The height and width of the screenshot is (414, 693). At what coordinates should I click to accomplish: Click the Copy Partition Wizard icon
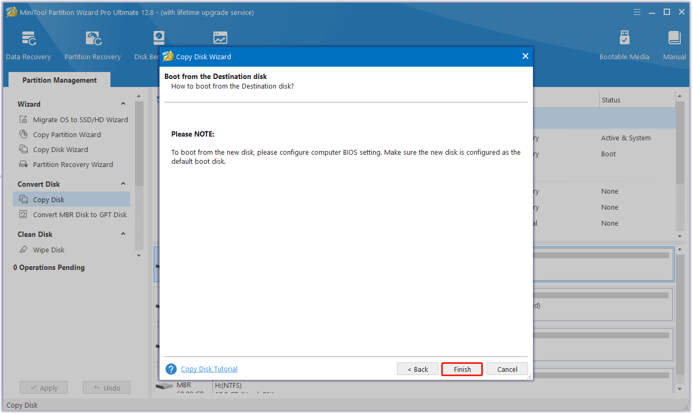tap(23, 134)
